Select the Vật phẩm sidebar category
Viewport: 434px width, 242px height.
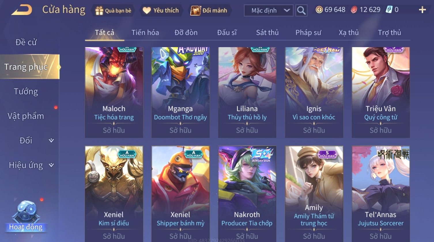click(26, 116)
